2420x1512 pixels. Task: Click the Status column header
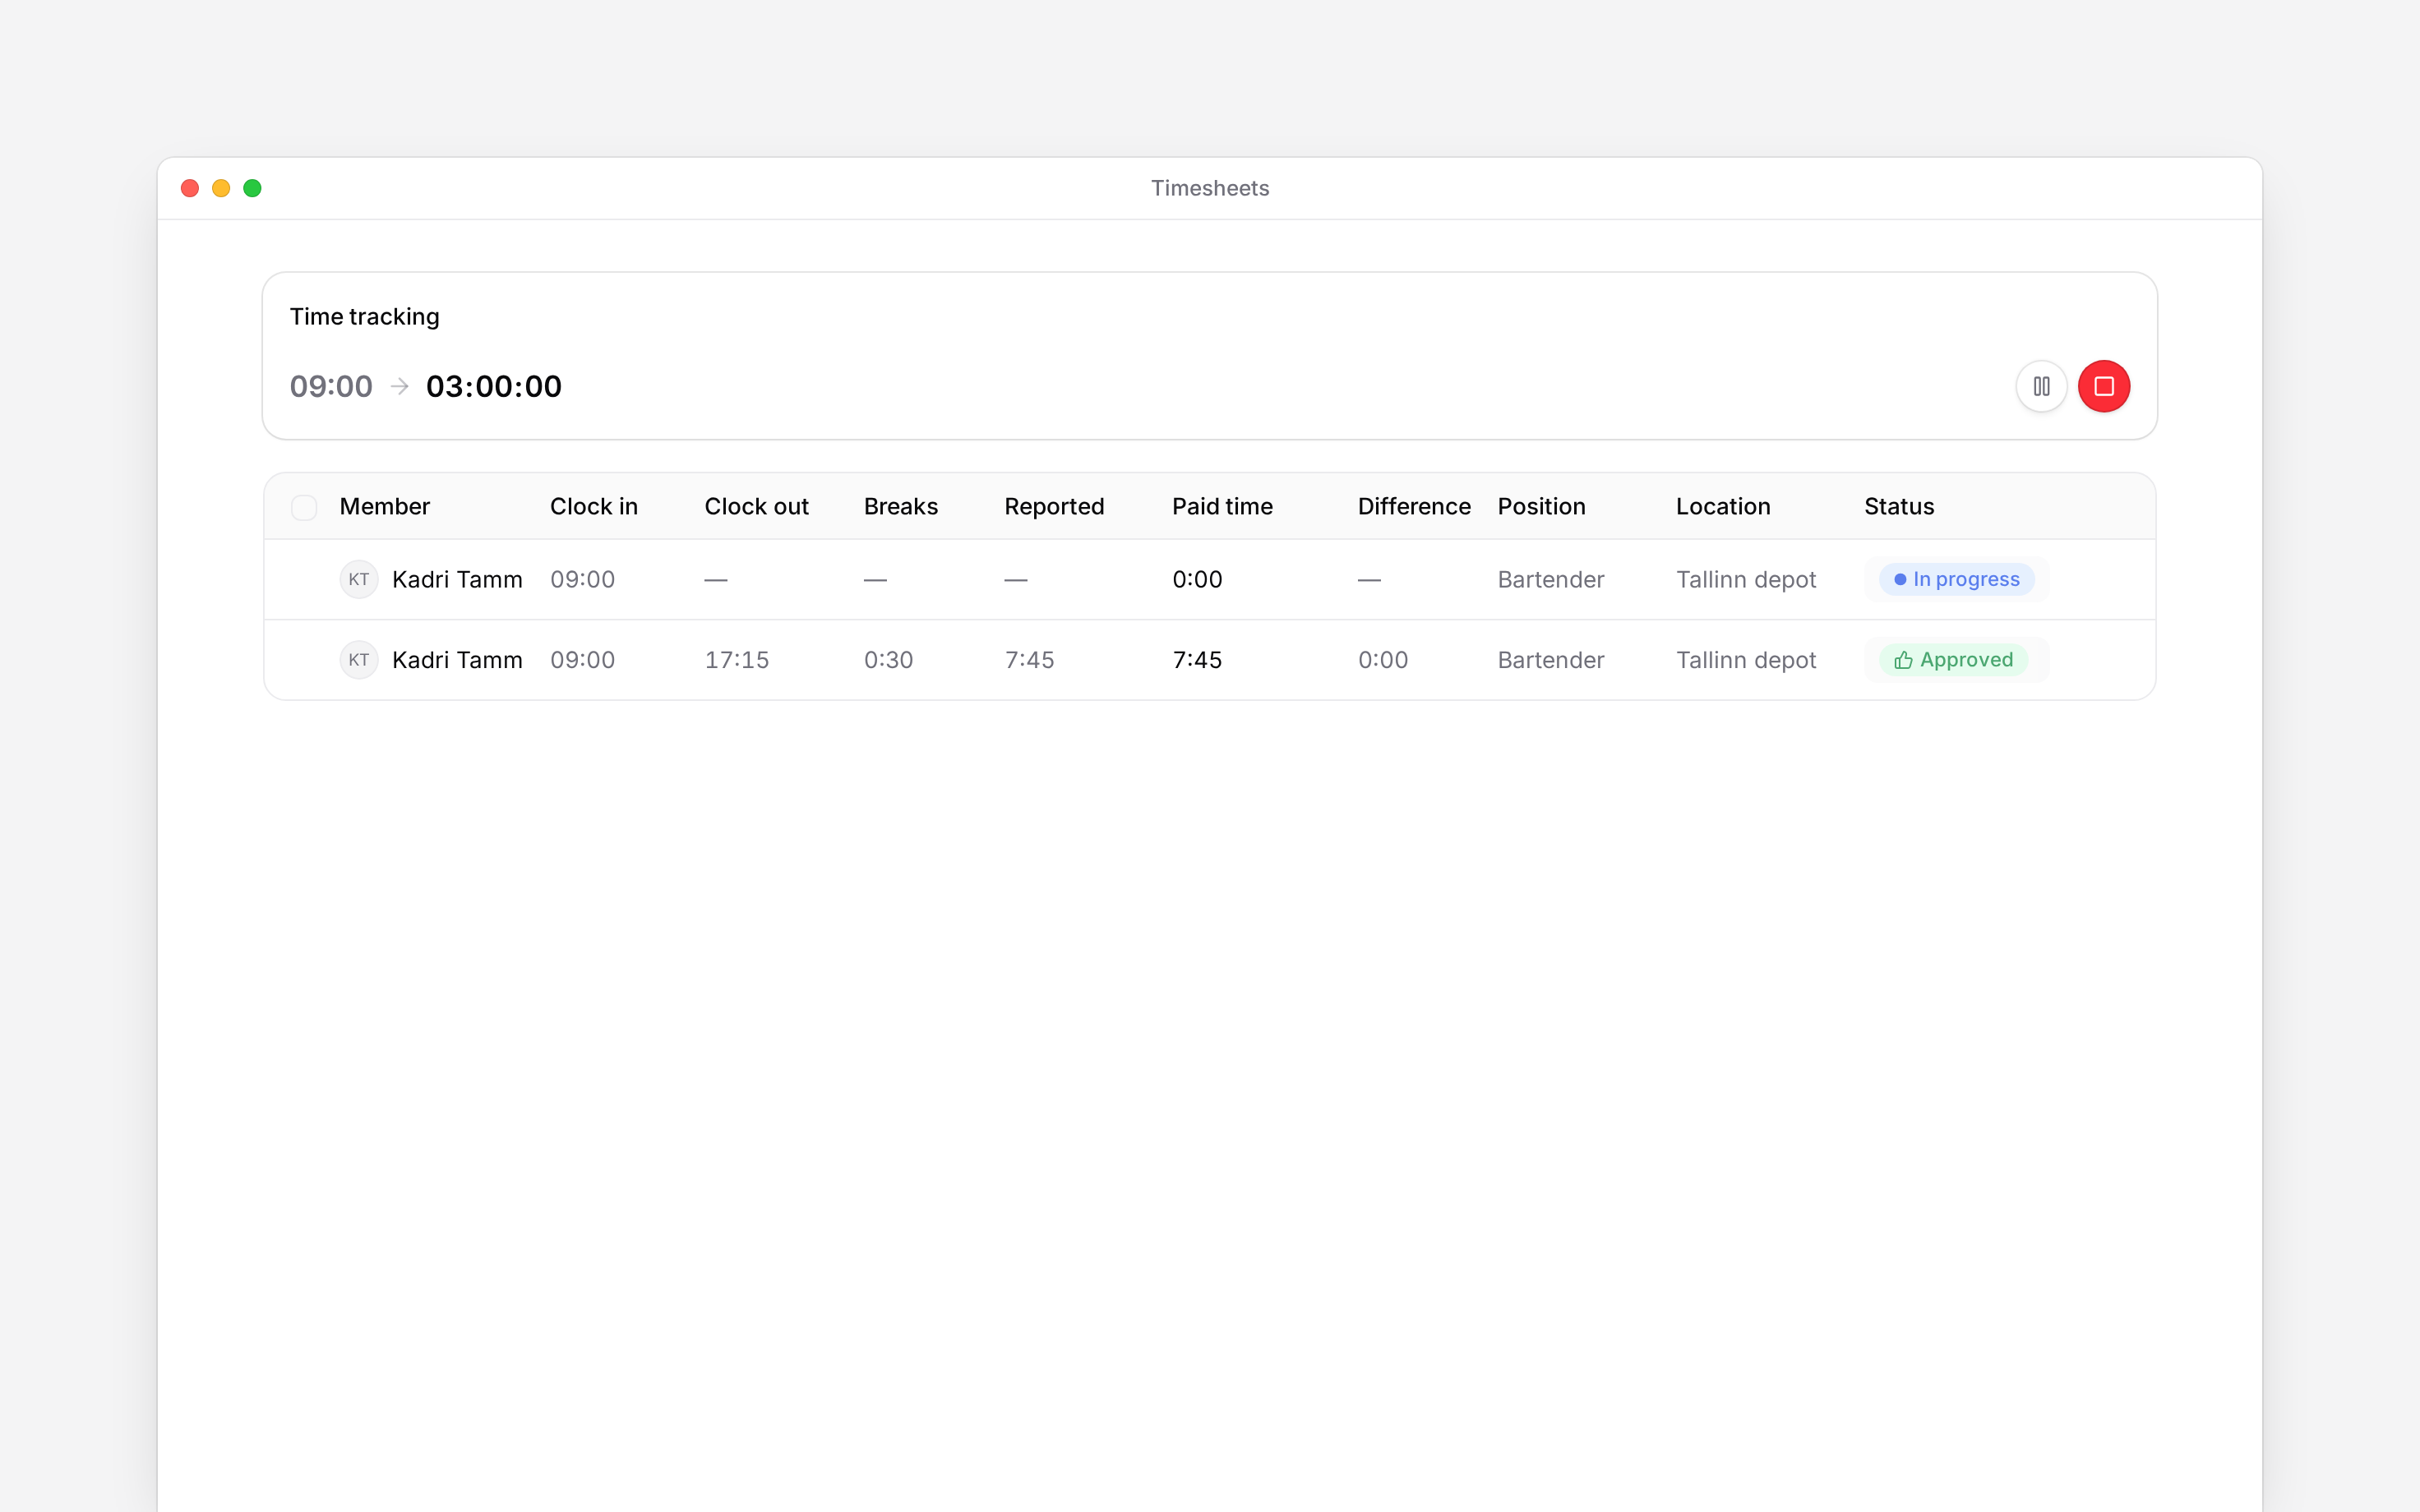pos(1899,507)
